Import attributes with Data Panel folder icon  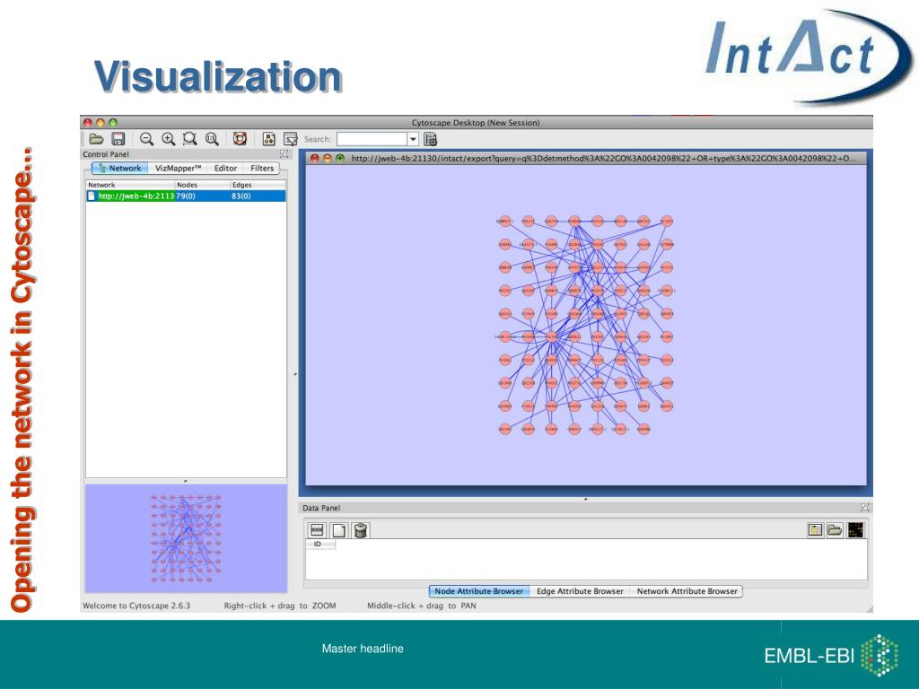[x=835, y=530]
